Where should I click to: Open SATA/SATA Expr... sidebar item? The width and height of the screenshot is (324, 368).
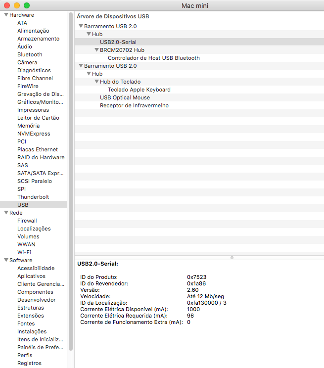[x=40, y=173]
